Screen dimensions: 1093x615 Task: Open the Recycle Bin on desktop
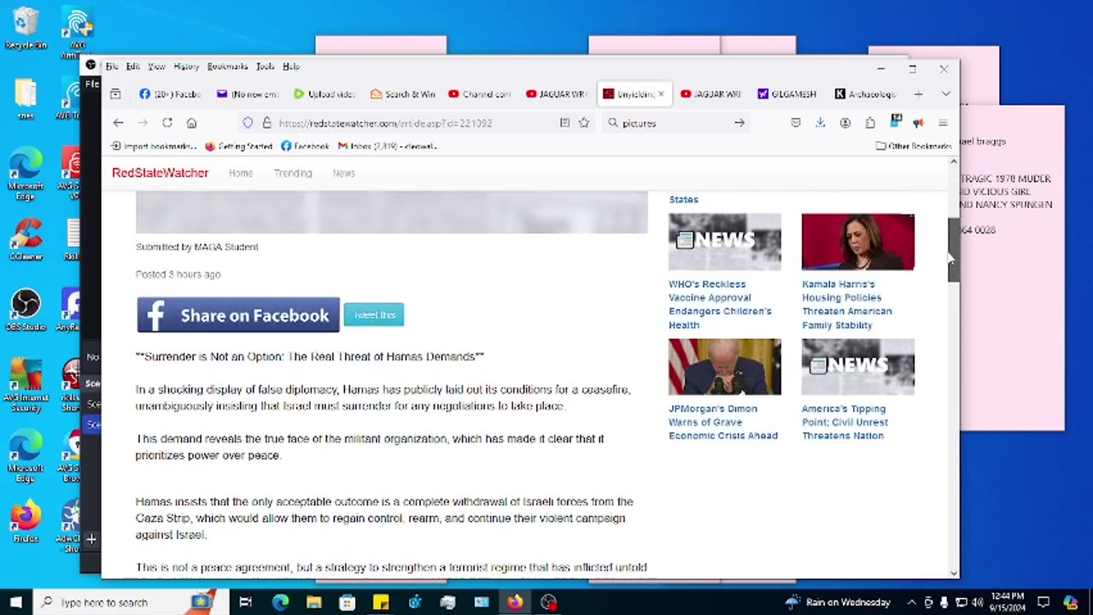point(26,30)
